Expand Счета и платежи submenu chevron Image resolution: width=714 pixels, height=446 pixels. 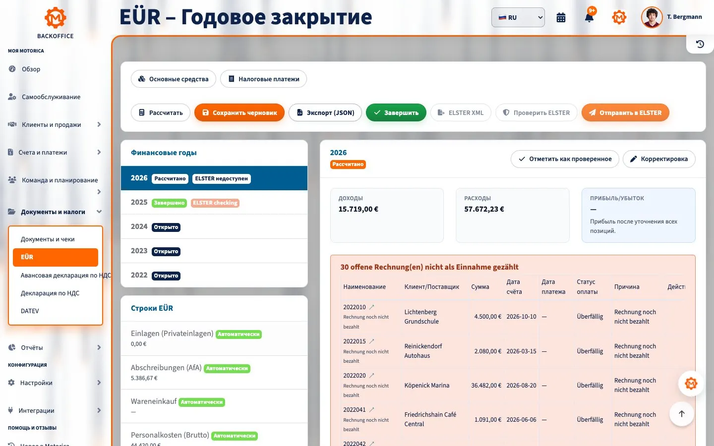point(99,152)
